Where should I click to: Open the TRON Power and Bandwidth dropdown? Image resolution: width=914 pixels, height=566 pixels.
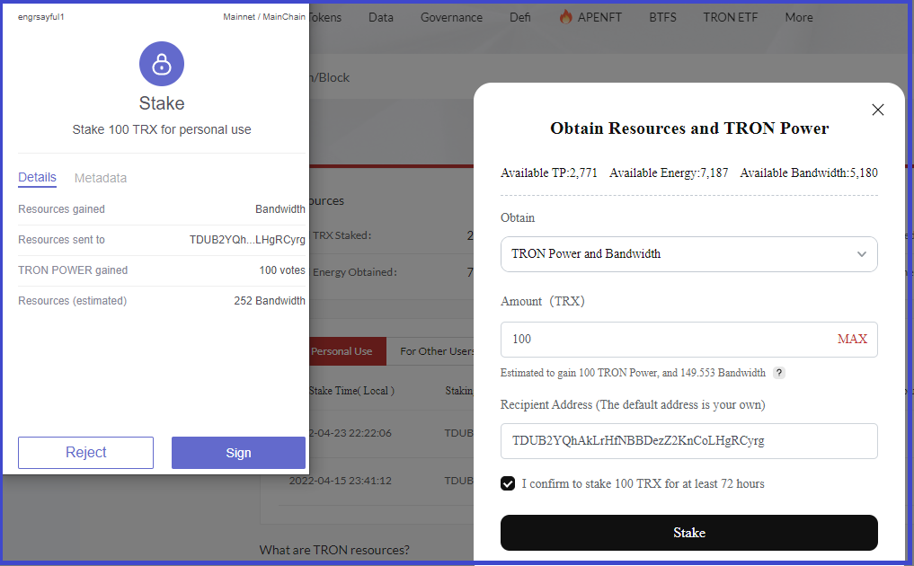point(689,254)
